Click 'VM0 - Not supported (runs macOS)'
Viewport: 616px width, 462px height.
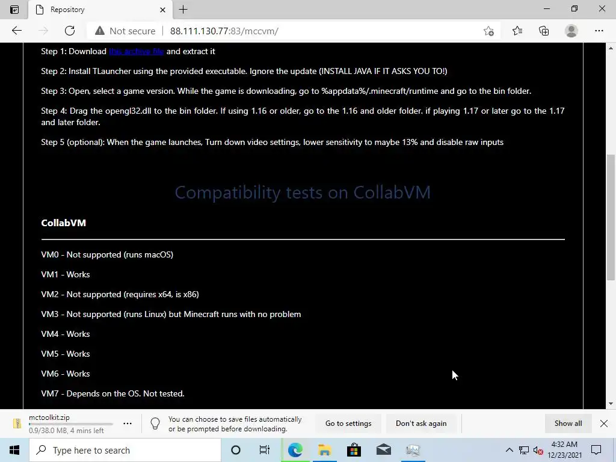tap(107, 254)
